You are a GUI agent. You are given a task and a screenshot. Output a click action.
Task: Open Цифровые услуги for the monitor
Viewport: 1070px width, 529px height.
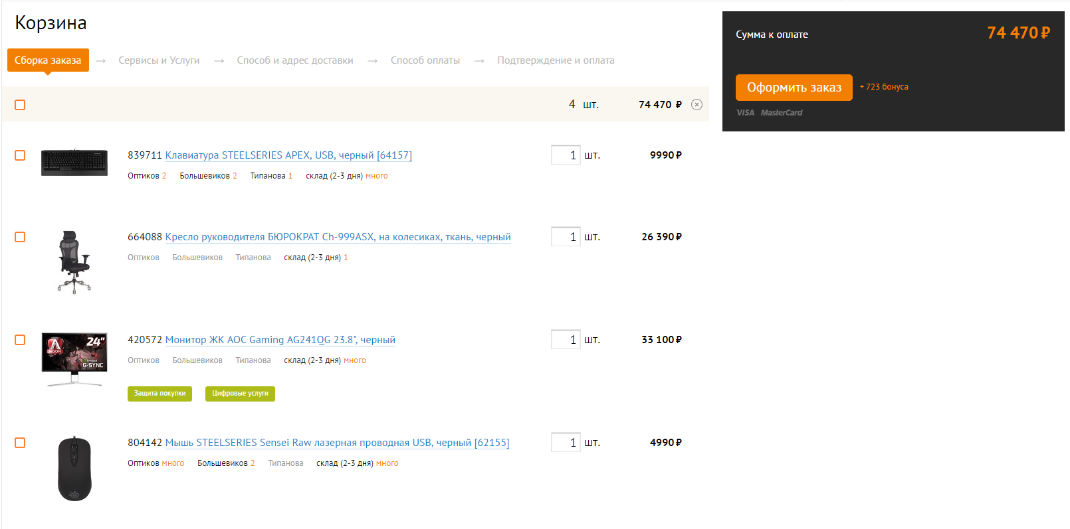pos(240,394)
